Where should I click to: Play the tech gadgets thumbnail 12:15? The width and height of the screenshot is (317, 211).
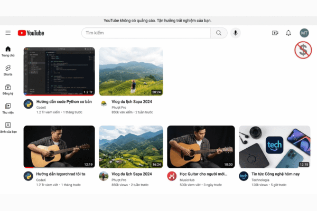pyautogui.click(x=275, y=147)
